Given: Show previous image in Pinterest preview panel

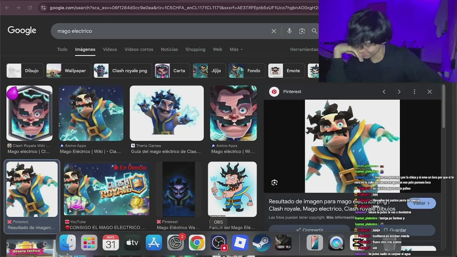Looking at the screenshot, I should point(384,92).
